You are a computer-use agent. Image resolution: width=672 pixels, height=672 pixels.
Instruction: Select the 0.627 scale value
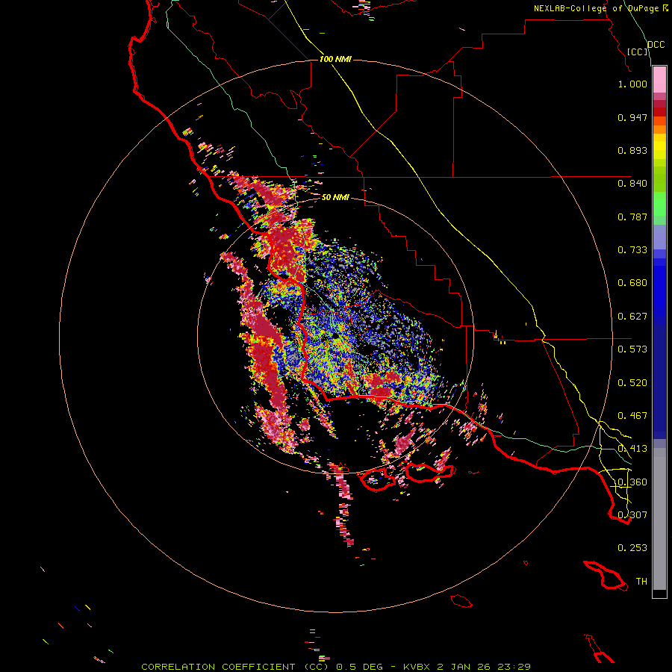coord(632,317)
